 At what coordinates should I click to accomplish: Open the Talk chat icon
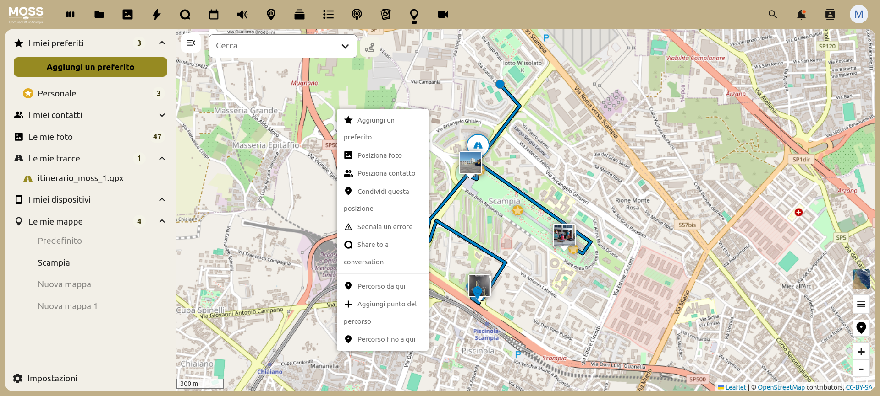tap(185, 15)
